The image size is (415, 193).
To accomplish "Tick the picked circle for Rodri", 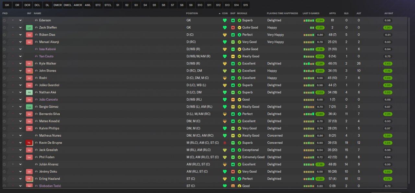I will point(4,78).
